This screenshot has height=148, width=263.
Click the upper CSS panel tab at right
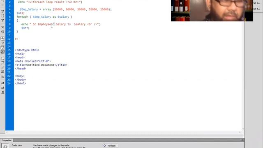[256, 3]
